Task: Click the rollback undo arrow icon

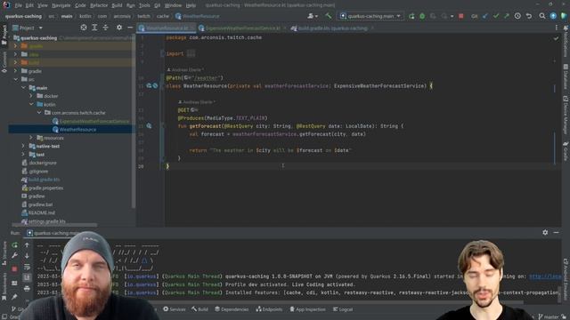Action: click(529, 16)
